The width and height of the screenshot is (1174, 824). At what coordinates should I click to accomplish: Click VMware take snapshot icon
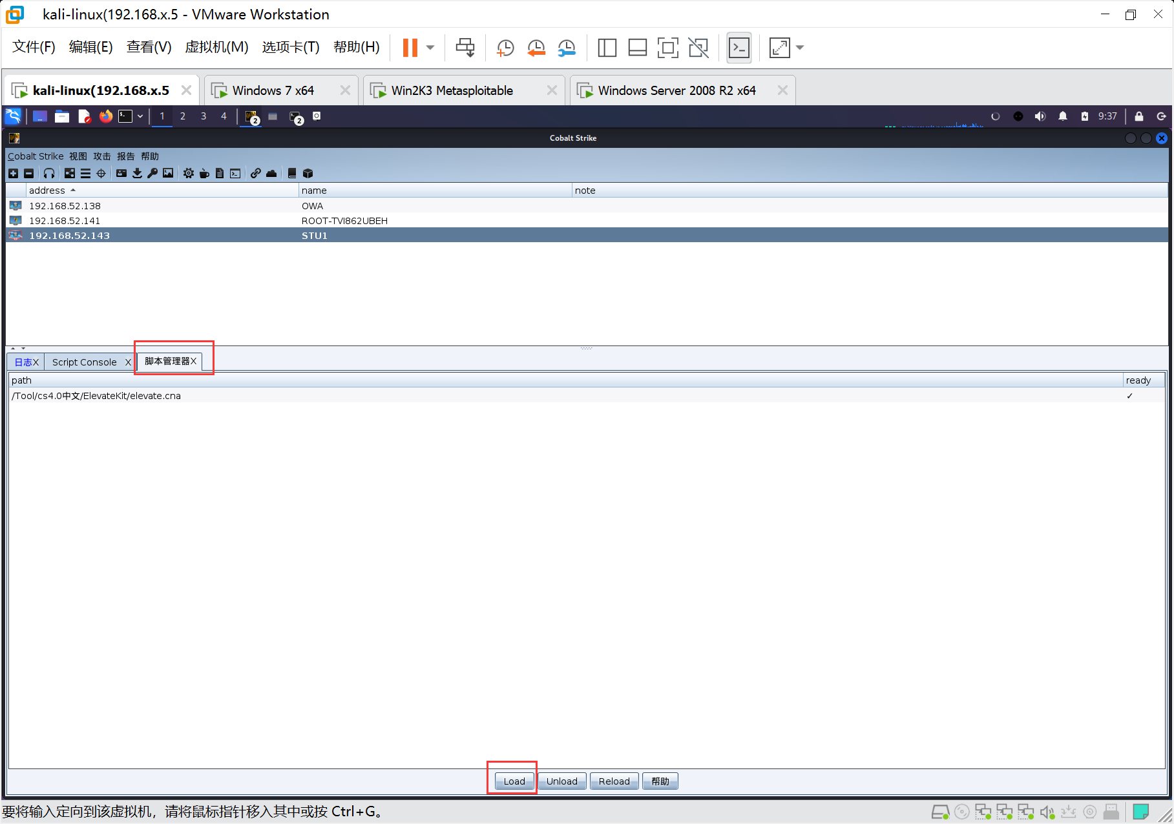pyautogui.click(x=505, y=47)
